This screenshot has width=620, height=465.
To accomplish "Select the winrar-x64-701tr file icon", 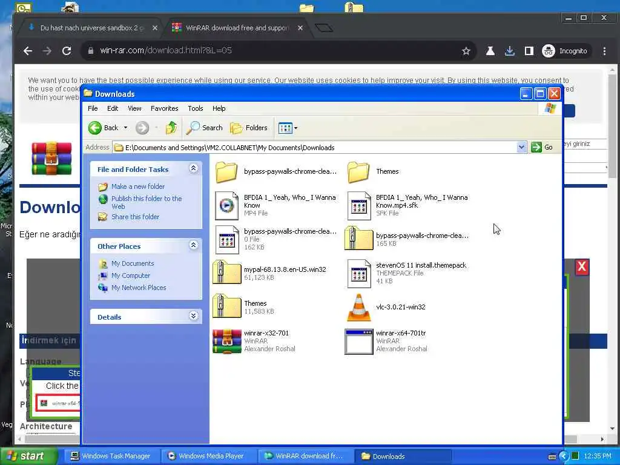I will (358, 341).
